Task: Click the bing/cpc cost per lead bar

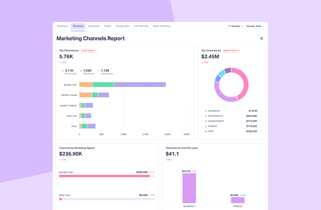Action: [238, 200]
